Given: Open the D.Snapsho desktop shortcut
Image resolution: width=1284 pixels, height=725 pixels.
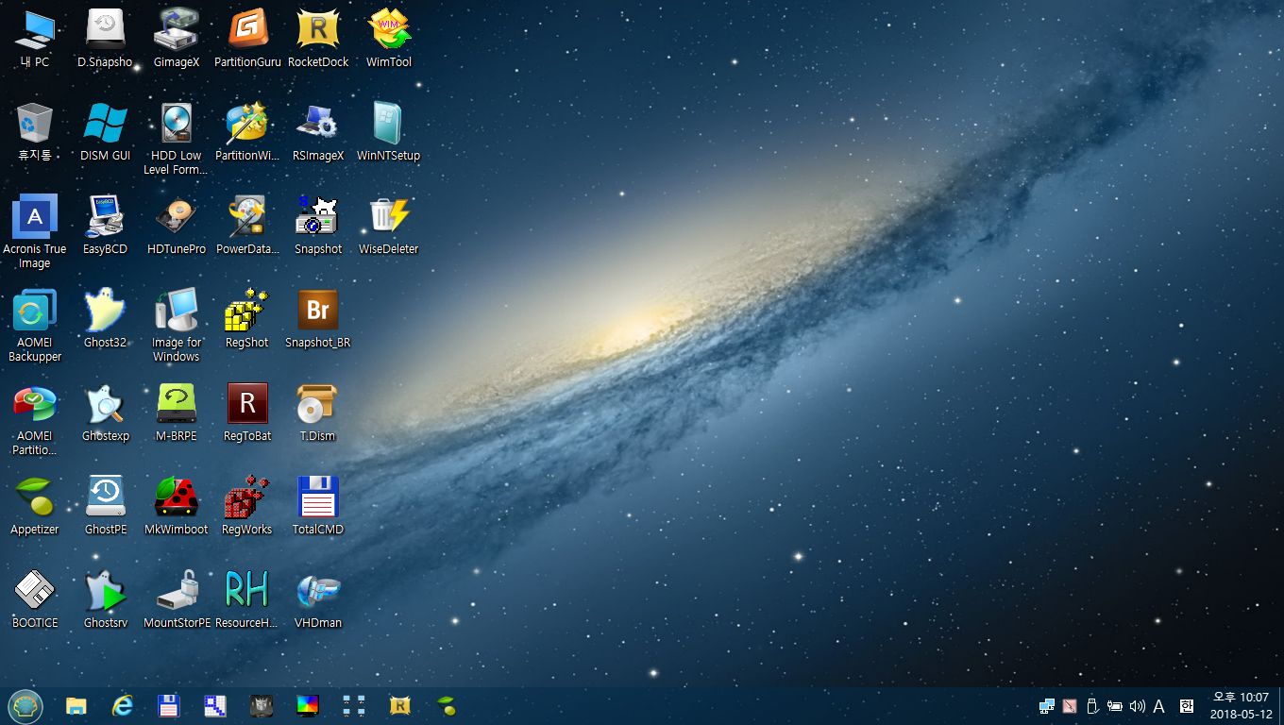Looking at the screenshot, I should coord(105,39).
